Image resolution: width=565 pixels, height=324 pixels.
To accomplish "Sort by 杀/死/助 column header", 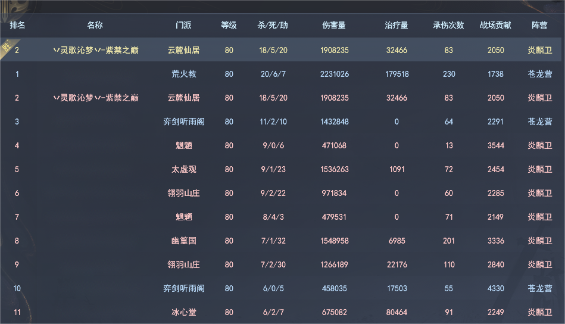I will pos(273,25).
